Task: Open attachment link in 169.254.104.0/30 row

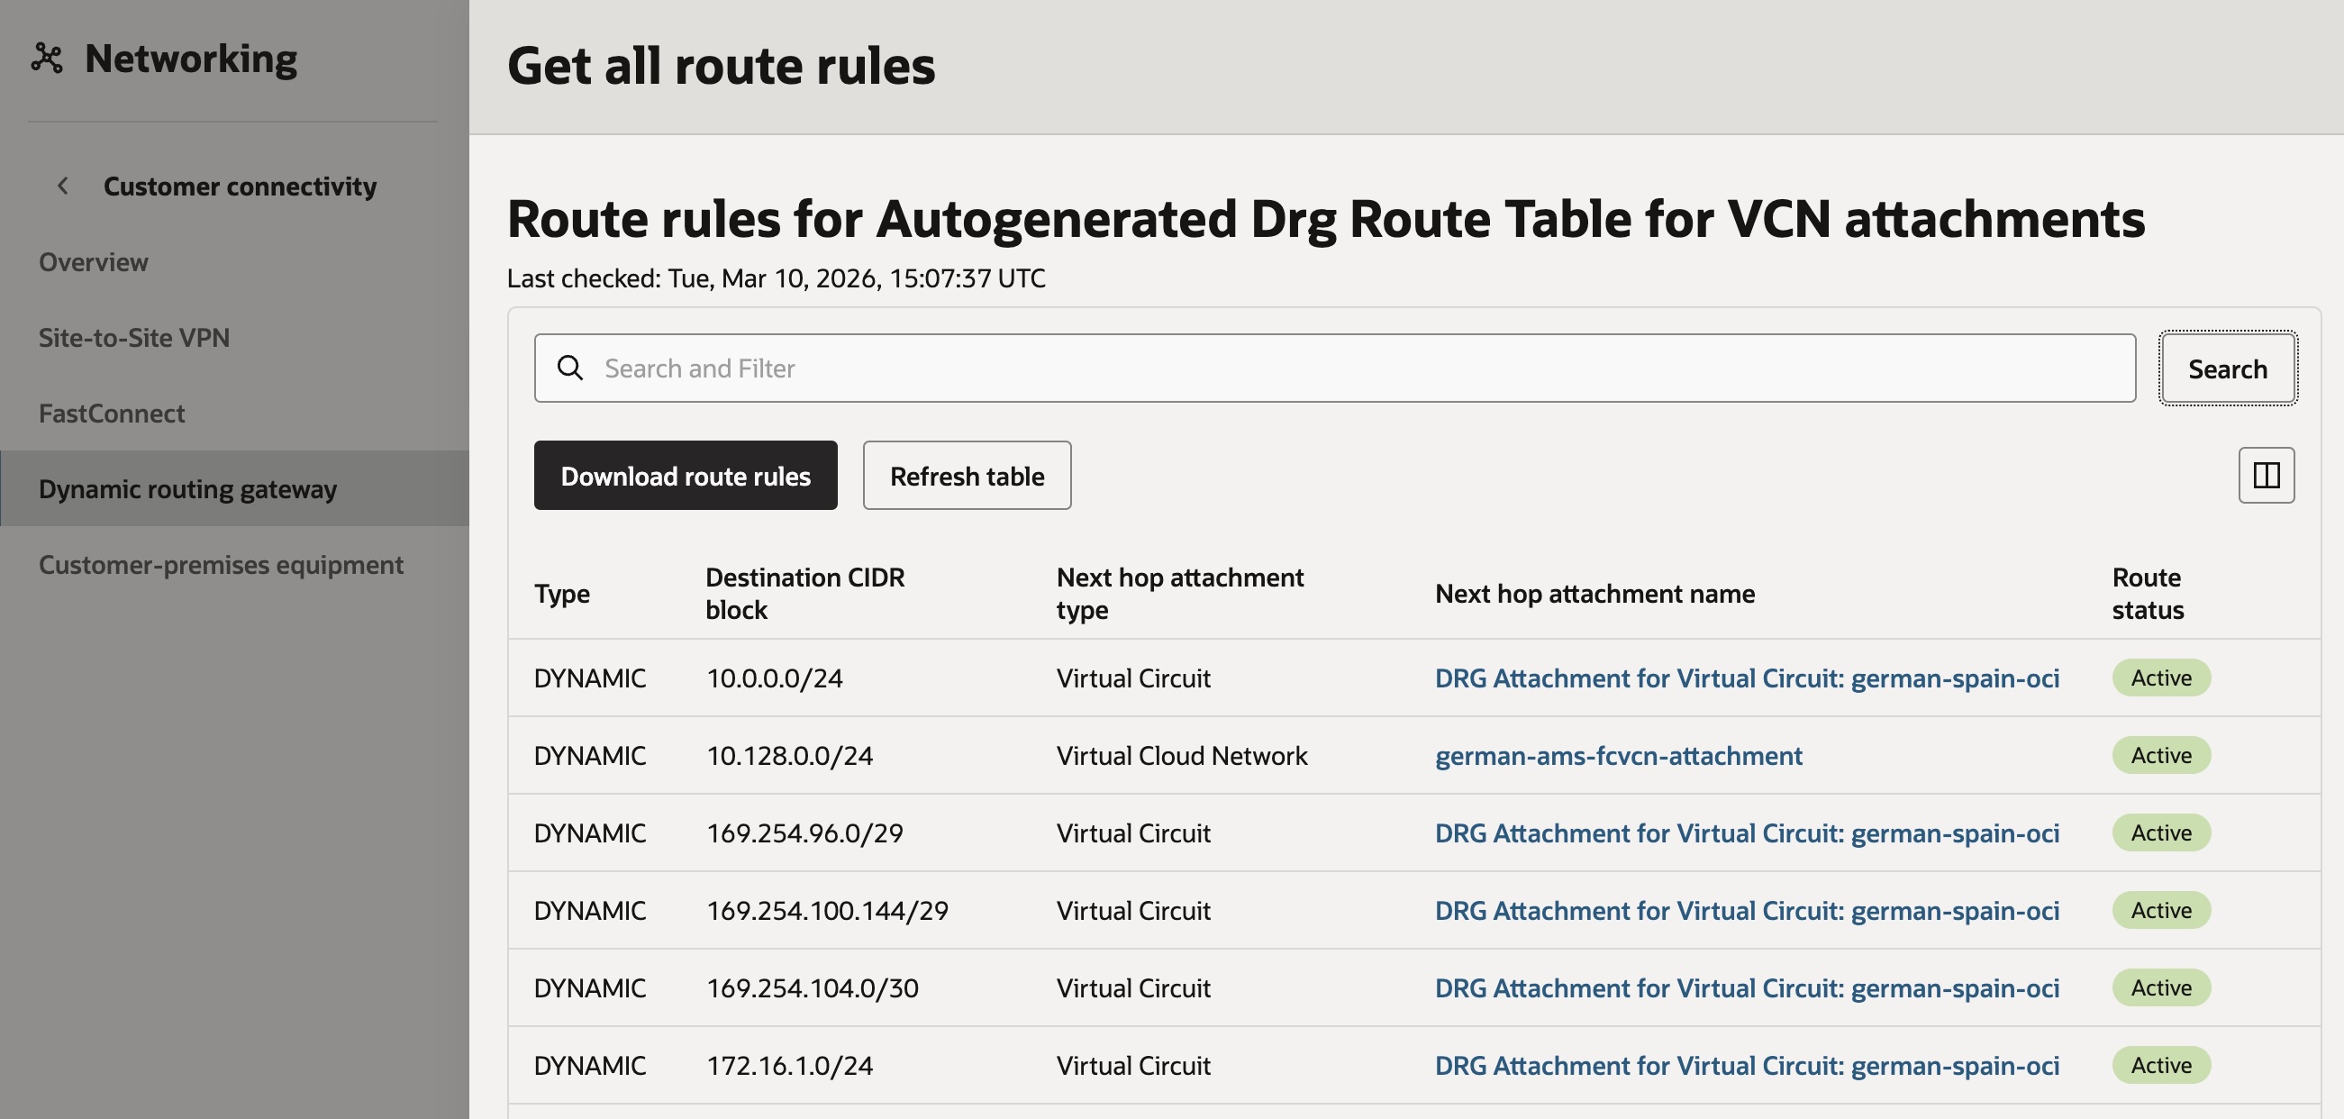Action: [1747, 987]
